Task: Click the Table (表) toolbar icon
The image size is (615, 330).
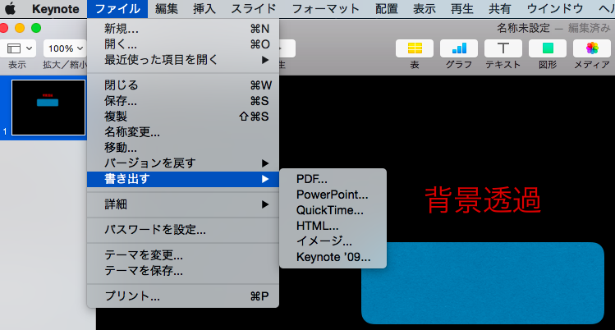Action: coord(415,48)
